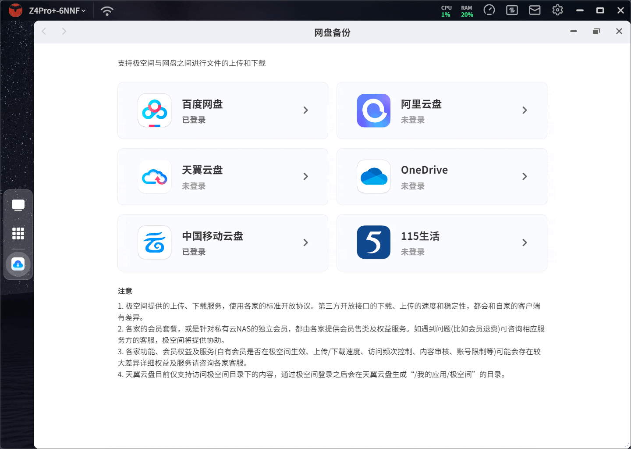
Task: Open the speed test gauge icon
Action: click(x=489, y=10)
